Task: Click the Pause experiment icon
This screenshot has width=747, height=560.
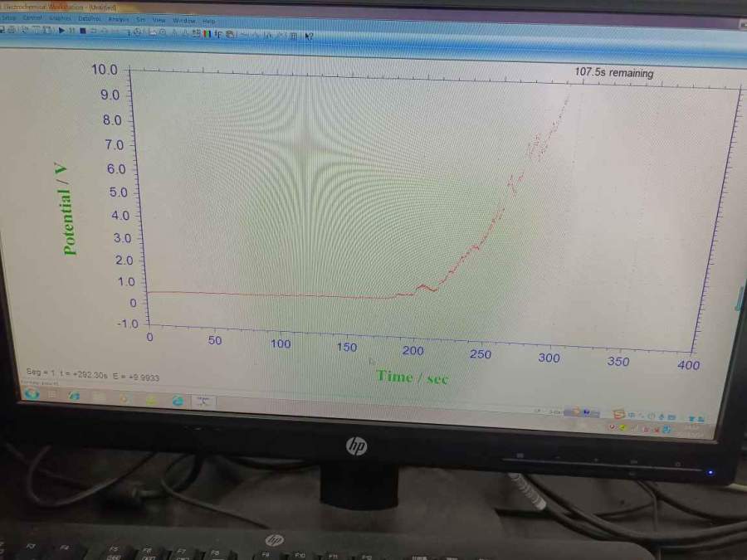Action: [x=72, y=32]
